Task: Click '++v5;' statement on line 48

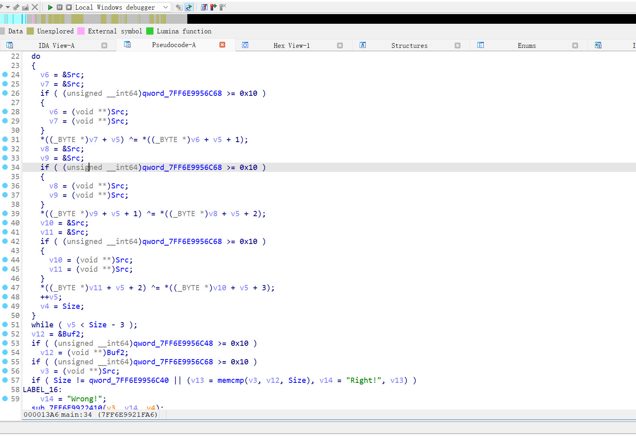Action: [x=51, y=297]
